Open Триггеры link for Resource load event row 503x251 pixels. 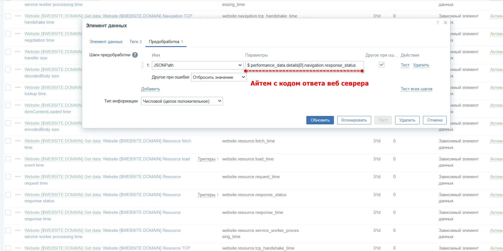coord(207,159)
